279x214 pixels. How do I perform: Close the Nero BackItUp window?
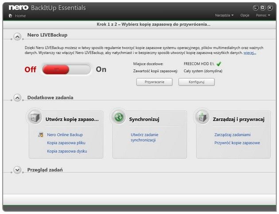[x=270, y=8]
